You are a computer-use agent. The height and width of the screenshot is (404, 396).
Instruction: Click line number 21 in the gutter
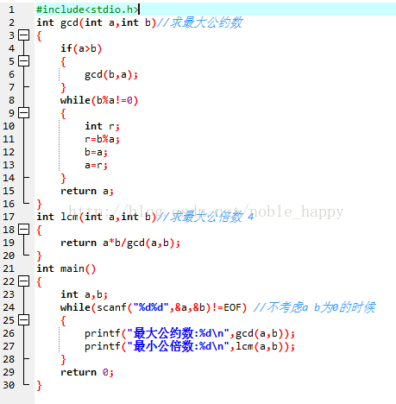pos(9,268)
